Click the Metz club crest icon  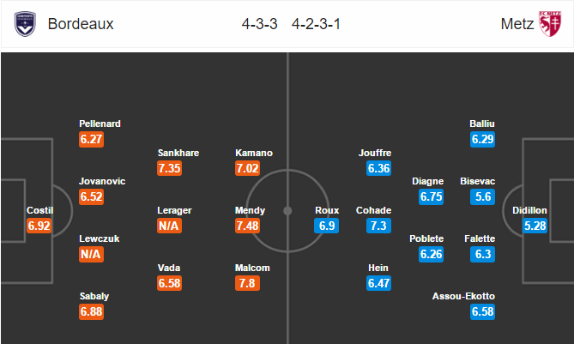click(550, 24)
